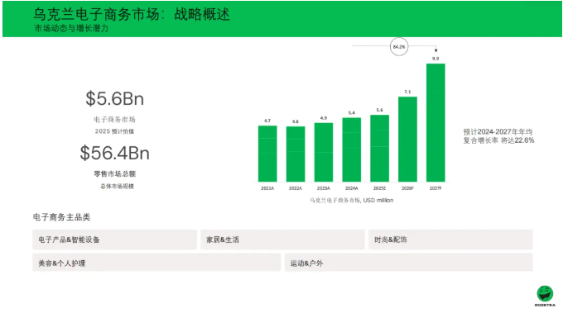Image resolution: width=563 pixels, height=313 pixels.
Task: Select the 2021A bar in chart
Action: coord(267,154)
